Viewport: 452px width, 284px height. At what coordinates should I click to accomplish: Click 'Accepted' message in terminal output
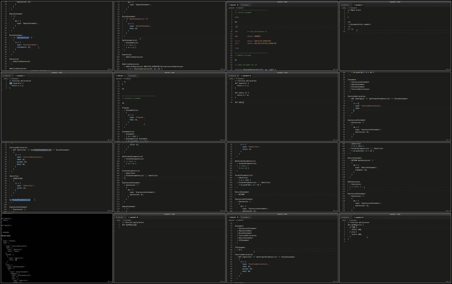[5, 232]
